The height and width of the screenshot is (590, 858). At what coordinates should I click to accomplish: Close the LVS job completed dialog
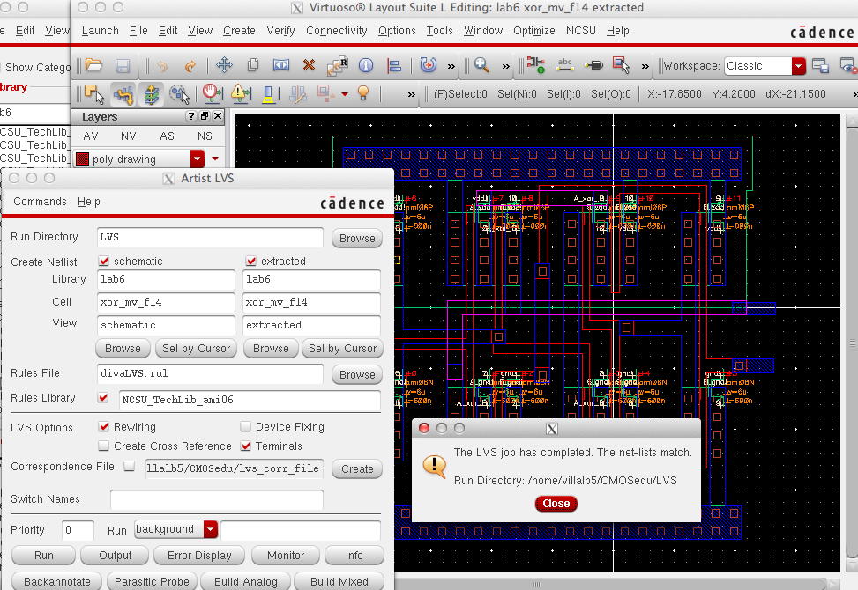(x=556, y=503)
